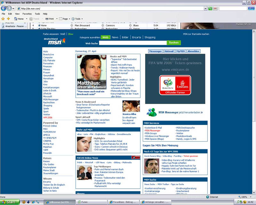Open the WM 2006 sidebar link

pos(48,118)
